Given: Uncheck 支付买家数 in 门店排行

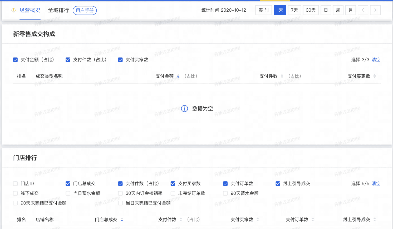Looking at the screenshot, I should coord(173,183).
